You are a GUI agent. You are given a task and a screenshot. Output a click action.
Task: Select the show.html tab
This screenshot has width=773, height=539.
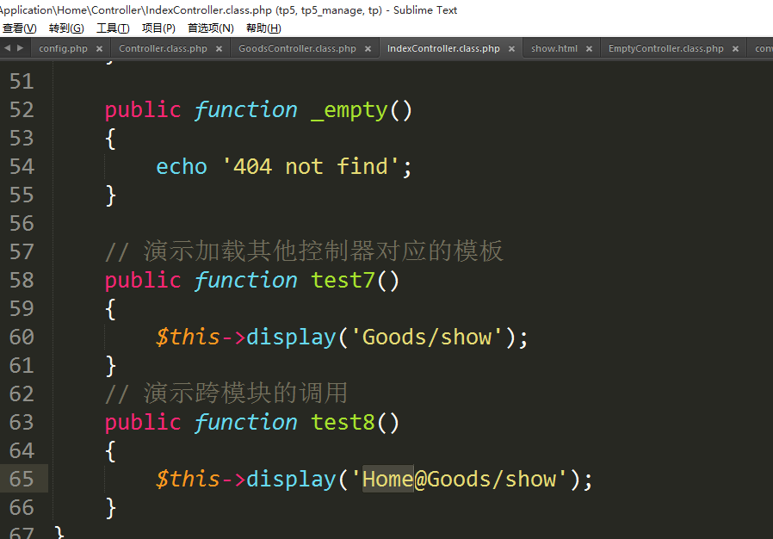(x=553, y=49)
